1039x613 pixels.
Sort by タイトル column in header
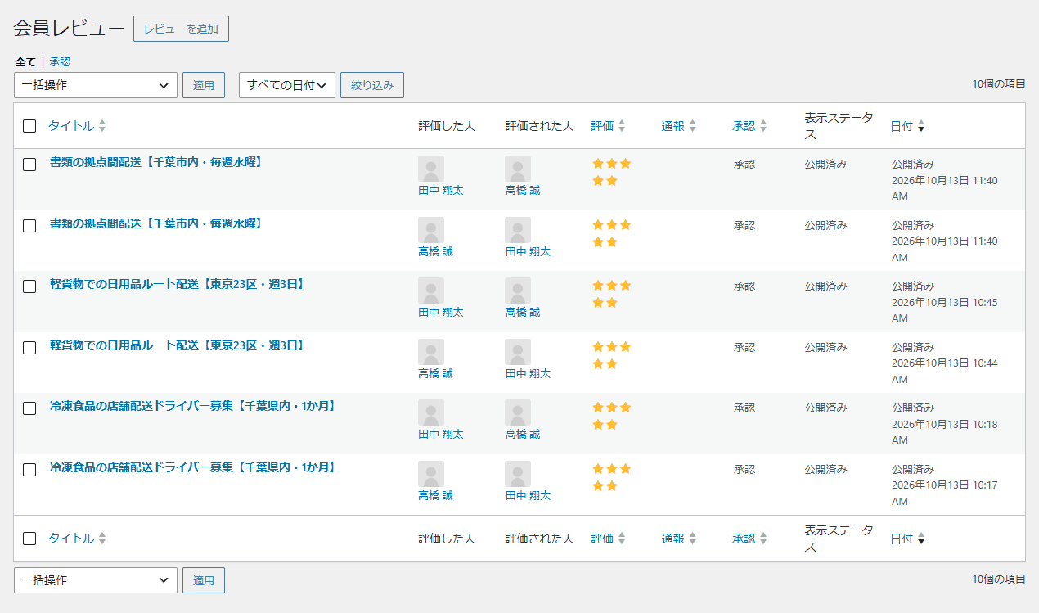(71, 126)
